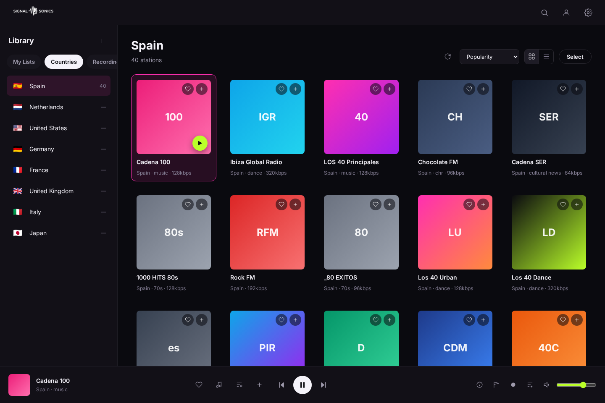
Task: Add Ibiza Global Radio to a list
Action: (x=295, y=89)
